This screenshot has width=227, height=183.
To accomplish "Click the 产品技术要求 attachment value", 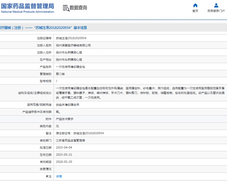I will (x=64, y=119).
